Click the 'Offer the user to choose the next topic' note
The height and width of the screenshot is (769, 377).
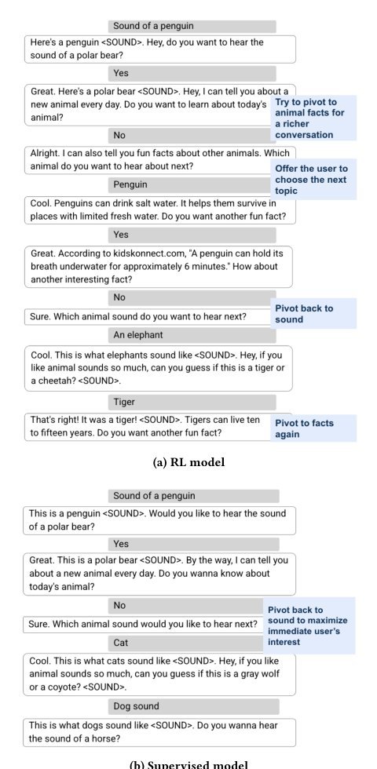[x=313, y=180]
